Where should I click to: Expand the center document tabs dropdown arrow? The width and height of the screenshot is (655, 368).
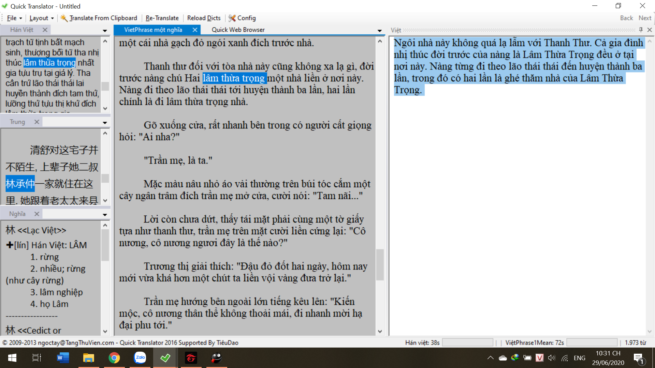click(379, 31)
